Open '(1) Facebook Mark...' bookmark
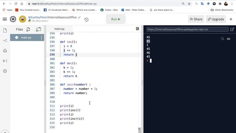 point(56,10)
